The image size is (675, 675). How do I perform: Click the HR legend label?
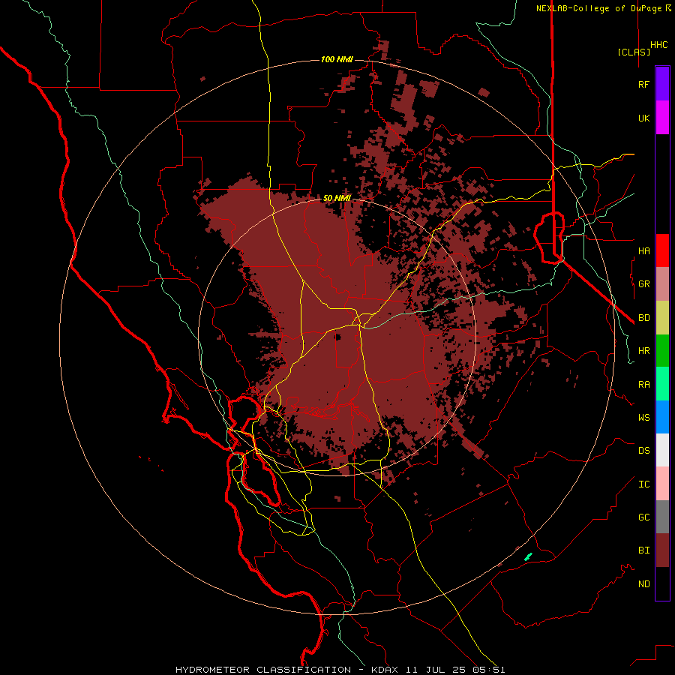[x=643, y=351]
